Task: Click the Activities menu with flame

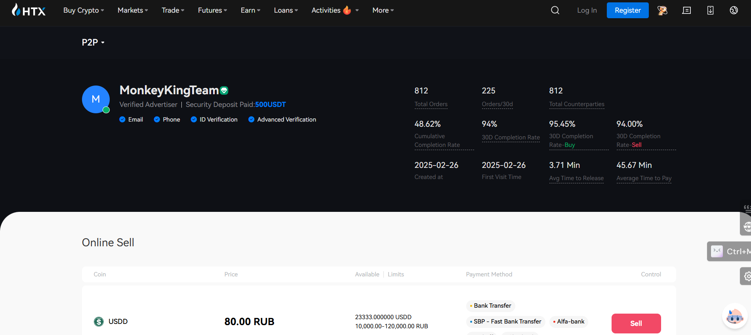Action: coord(335,10)
